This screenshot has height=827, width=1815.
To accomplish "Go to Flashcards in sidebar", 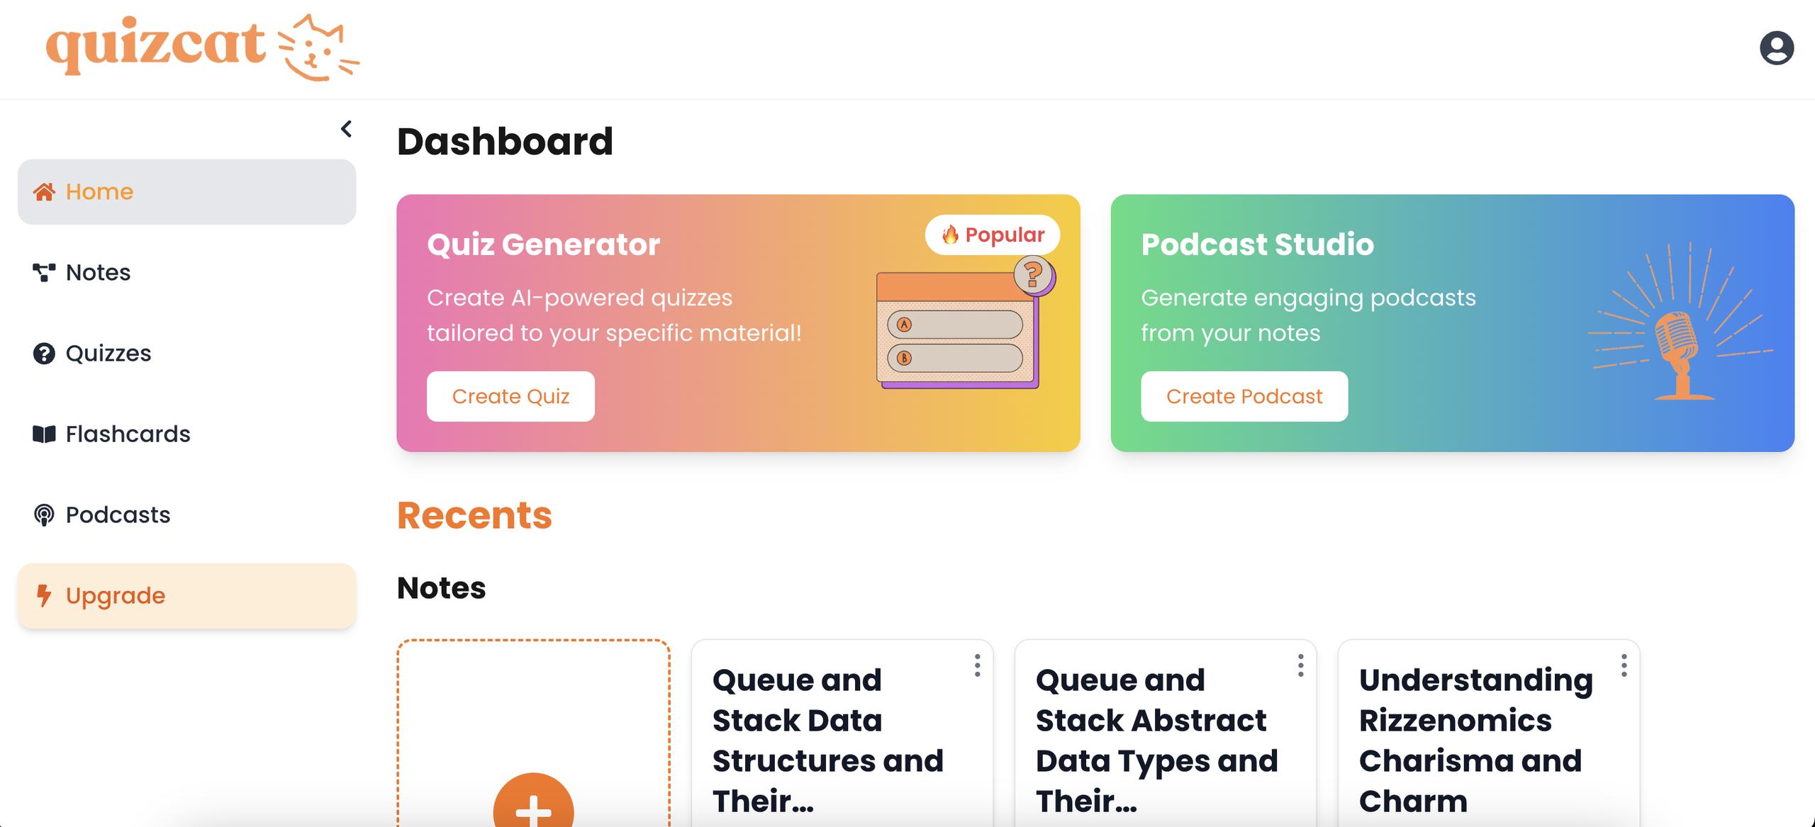I will [x=128, y=434].
